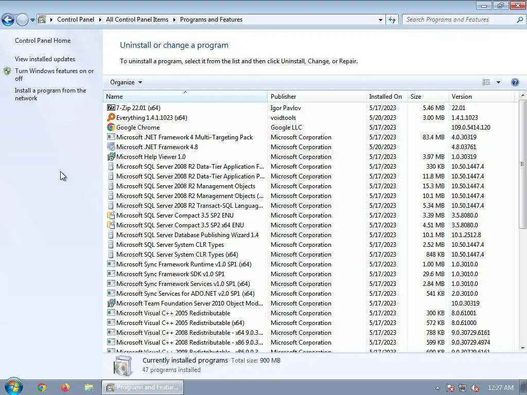The image size is (527, 395).
Task: Focus the Search Programs and Features box
Action: click(x=460, y=20)
